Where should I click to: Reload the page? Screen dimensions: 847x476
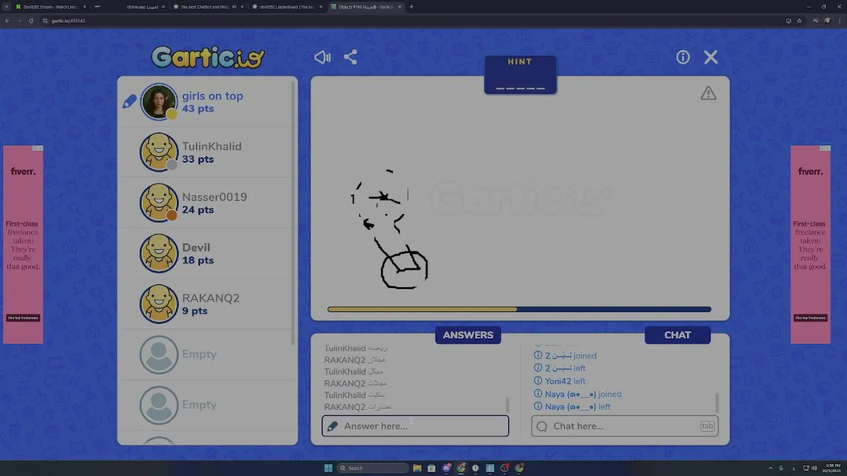(x=30, y=20)
